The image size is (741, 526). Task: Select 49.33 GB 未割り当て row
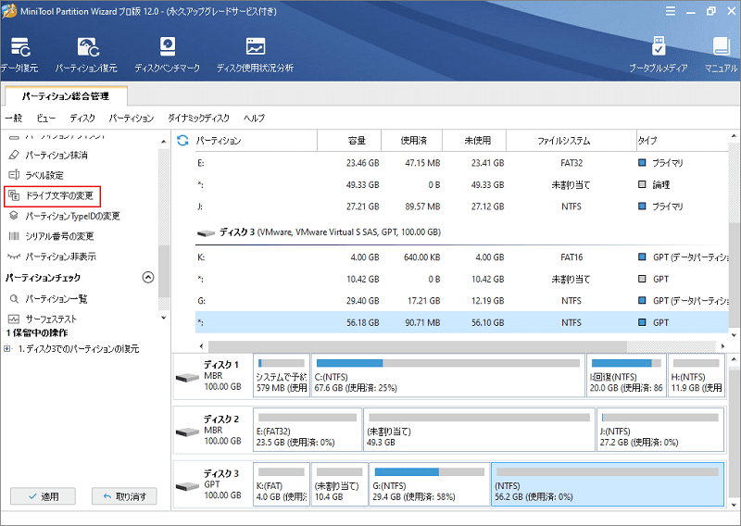461,185
